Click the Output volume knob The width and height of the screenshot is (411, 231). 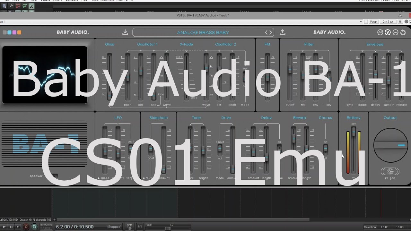[390, 145]
